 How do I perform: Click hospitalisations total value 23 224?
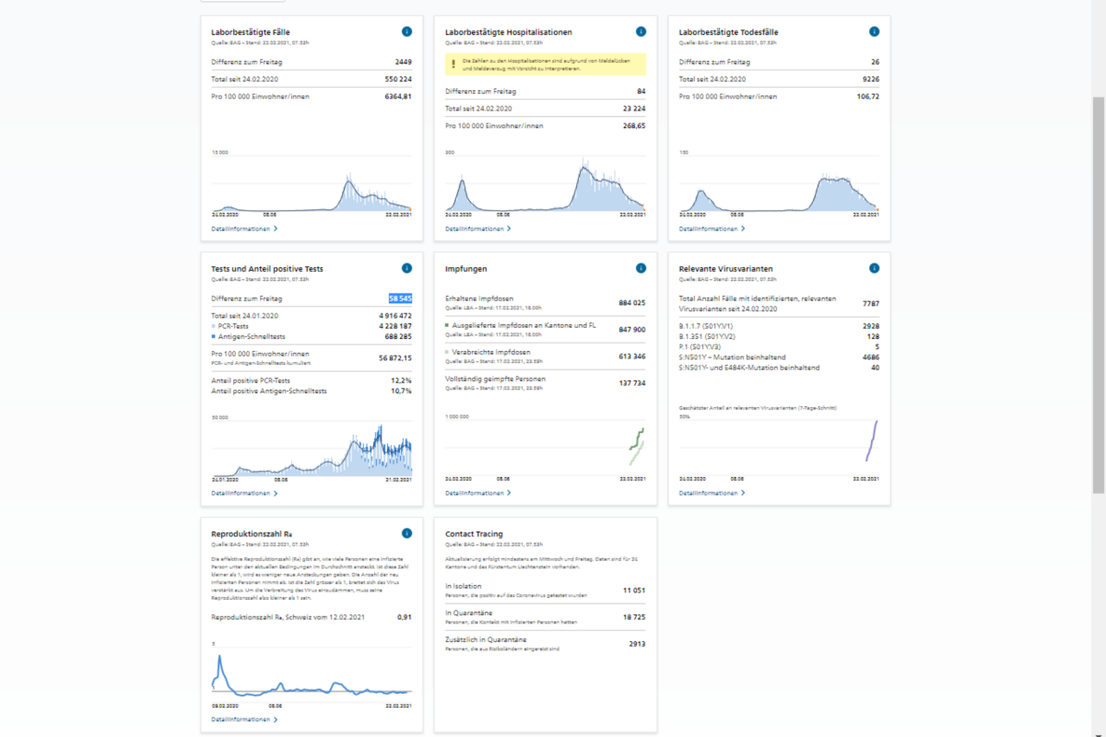click(x=634, y=109)
